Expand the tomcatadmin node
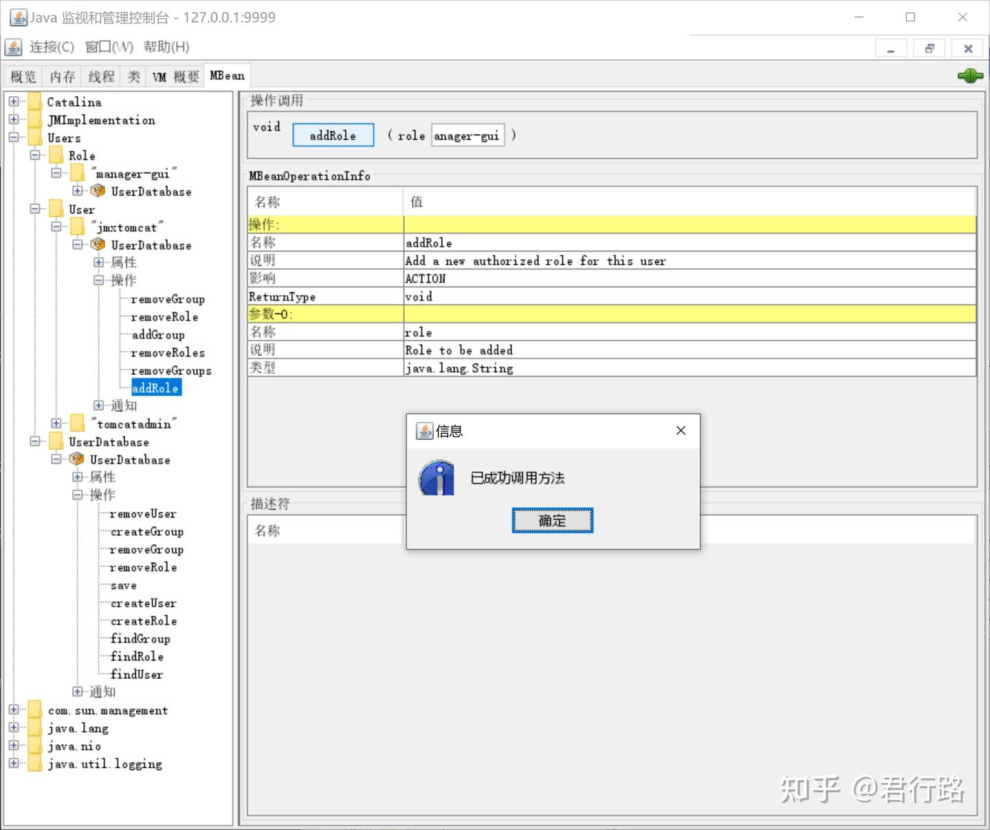990x830 pixels. coord(56,423)
